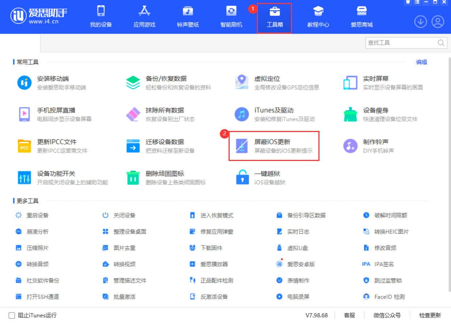Viewport: 451px width, 323px height.
Task: Launch the 一键越狱 jailbreak lock icon
Action: pyautogui.click(x=242, y=178)
